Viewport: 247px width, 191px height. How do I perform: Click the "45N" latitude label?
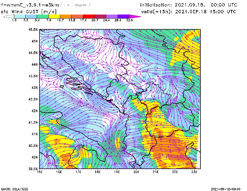pyautogui.click(x=35, y=41)
